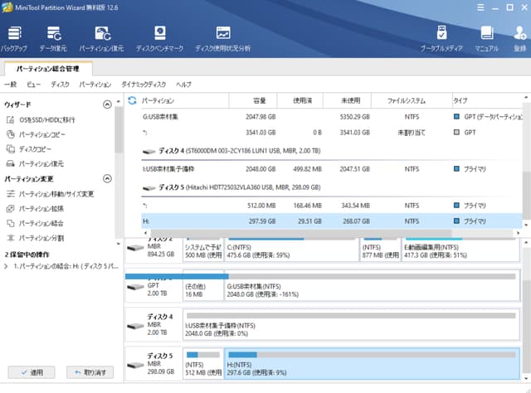Click right arrow of horizontal scrollbar

click(518, 233)
